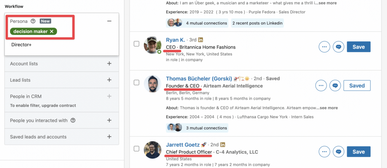
Task: Message Thomas Bücheler via the chat icon
Action: click(335, 86)
